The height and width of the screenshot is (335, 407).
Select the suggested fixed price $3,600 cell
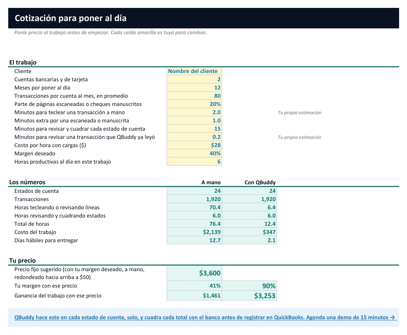[x=194, y=273]
